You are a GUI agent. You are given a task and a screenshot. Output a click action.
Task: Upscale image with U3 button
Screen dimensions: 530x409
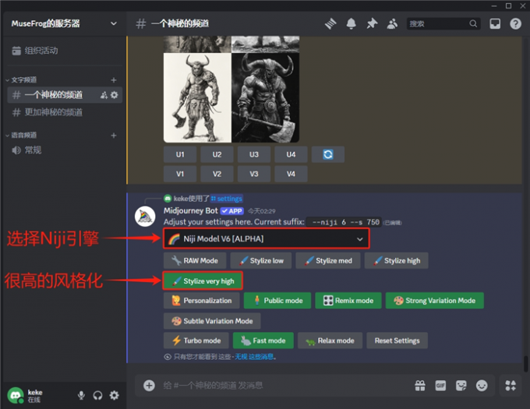[254, 154]
